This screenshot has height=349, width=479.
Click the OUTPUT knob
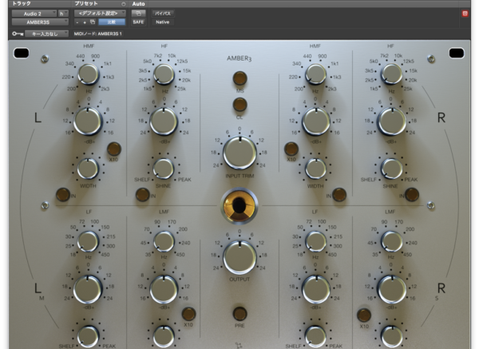point(239,257)
